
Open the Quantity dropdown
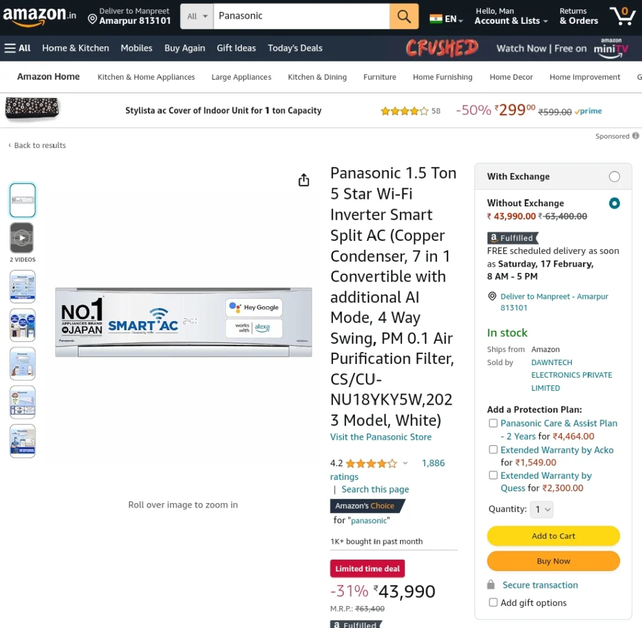(542, 509)
